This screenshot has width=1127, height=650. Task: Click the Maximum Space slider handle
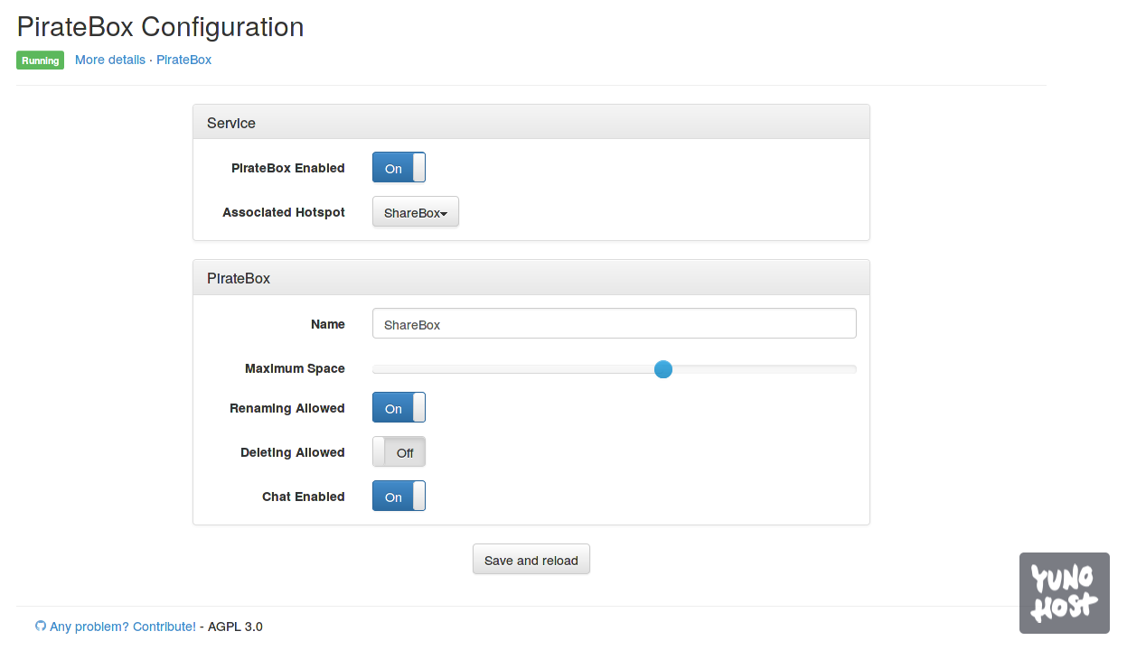663,369
